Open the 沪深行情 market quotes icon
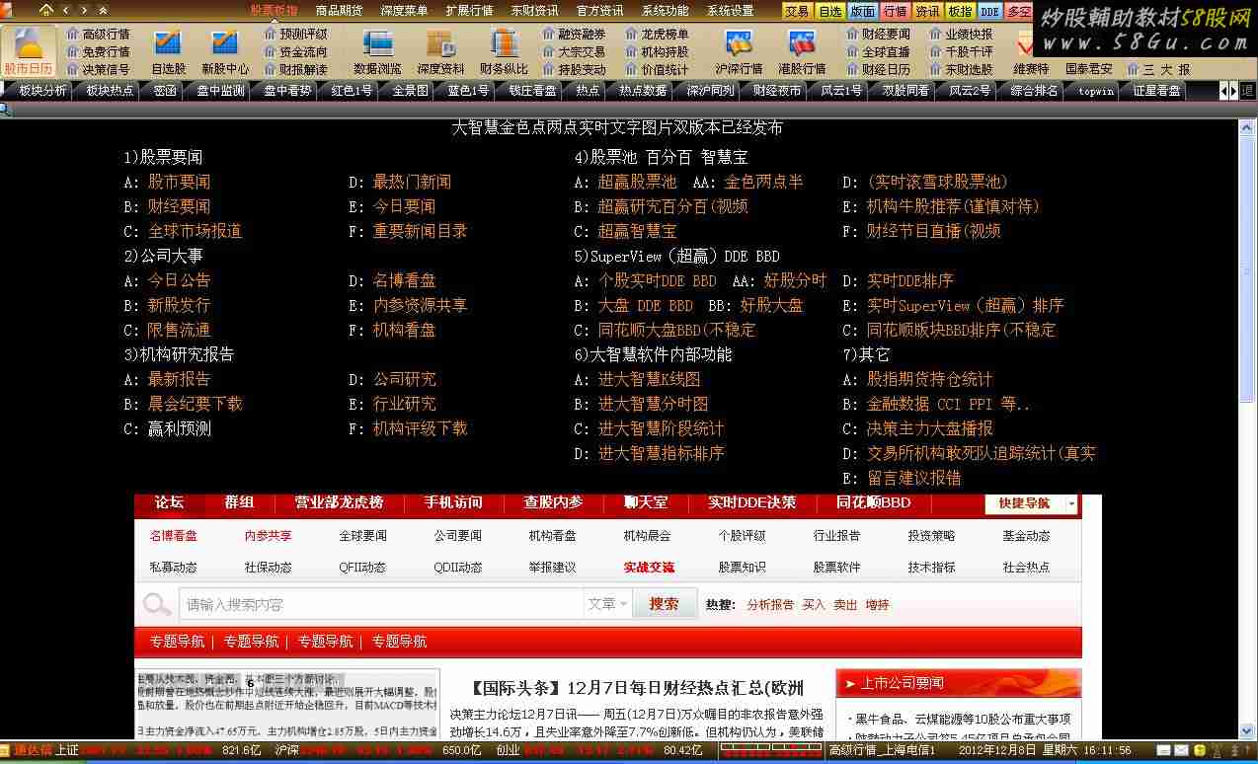Viewport: 1258px width, 764px height. [739, 51]
